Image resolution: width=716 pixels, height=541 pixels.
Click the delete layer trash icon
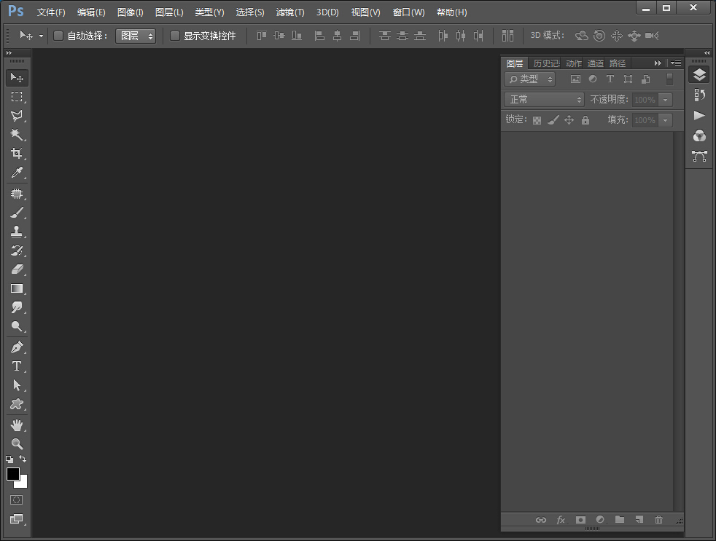tap(659, 520)
